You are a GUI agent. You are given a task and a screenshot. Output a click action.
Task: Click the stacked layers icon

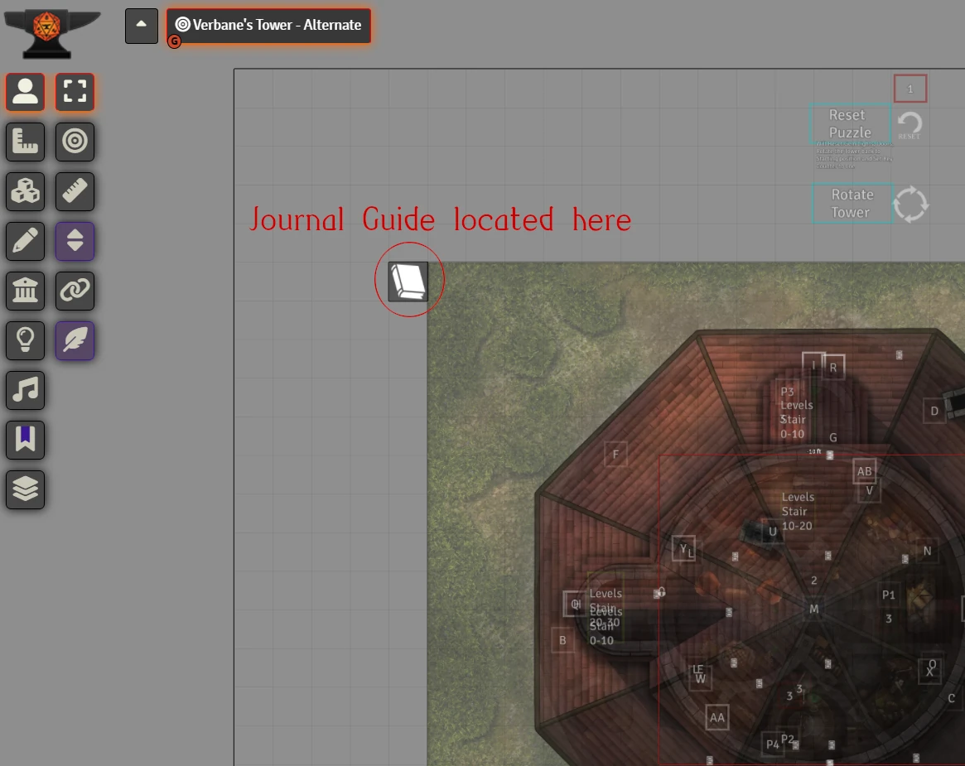click(x=26, y=489)
